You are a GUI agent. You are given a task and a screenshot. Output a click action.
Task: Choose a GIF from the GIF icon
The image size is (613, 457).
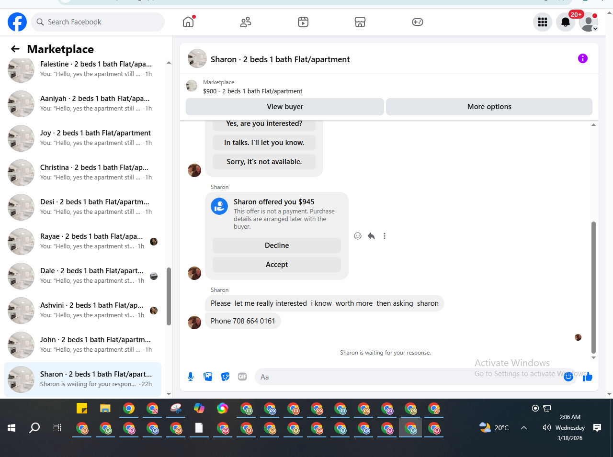click(x=242, y=377)
